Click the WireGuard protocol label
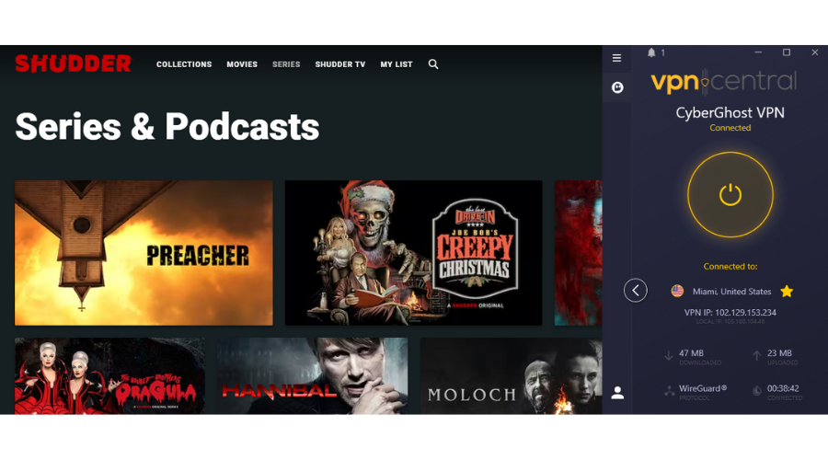Image resolution: width=828 pixels, height=460 pixels. 703,388
